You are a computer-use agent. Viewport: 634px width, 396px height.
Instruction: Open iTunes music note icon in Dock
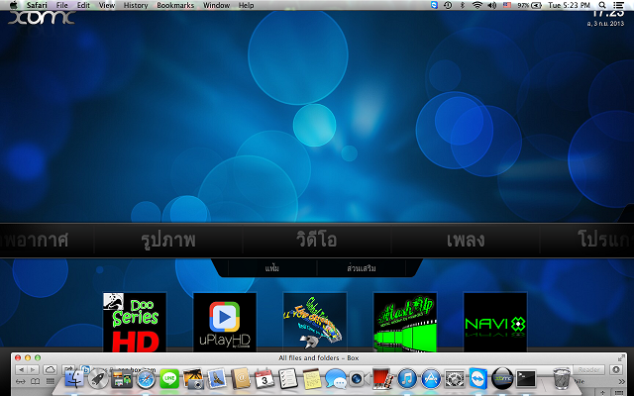click(x=407, y=378)
